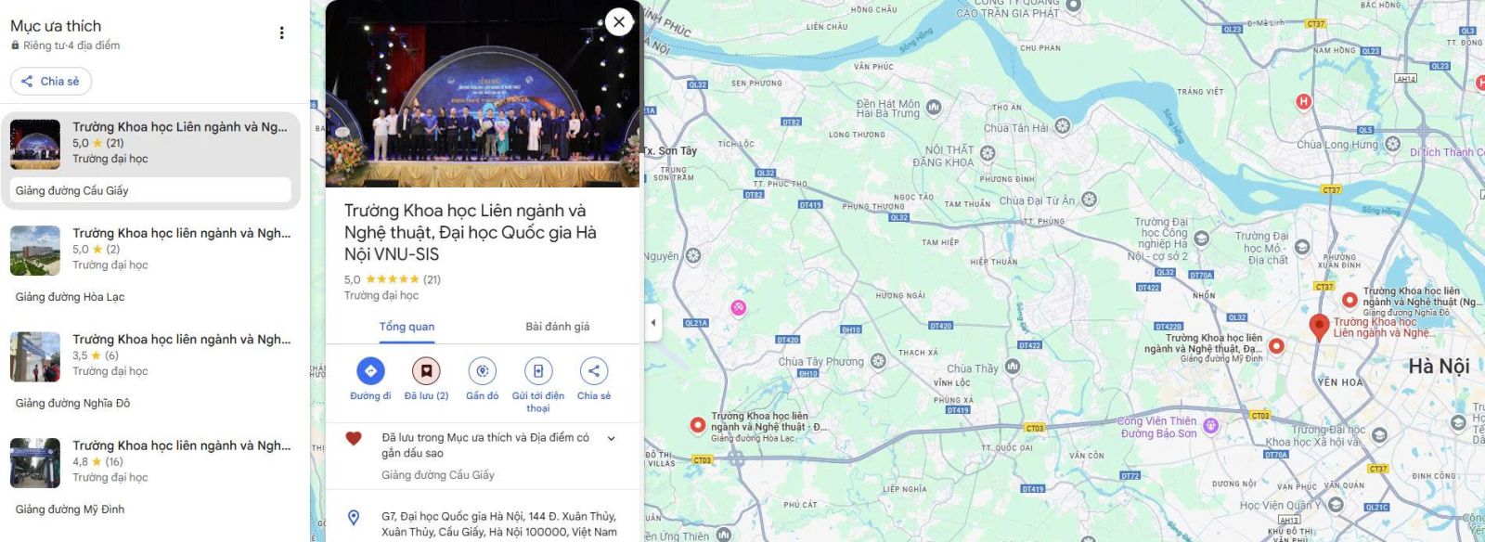
Task: Click the place header photo
Action: 483,94
